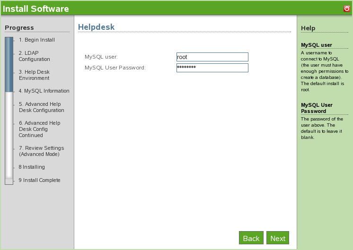Click the 'MySQL User Password:' field label

coord(115,68)
